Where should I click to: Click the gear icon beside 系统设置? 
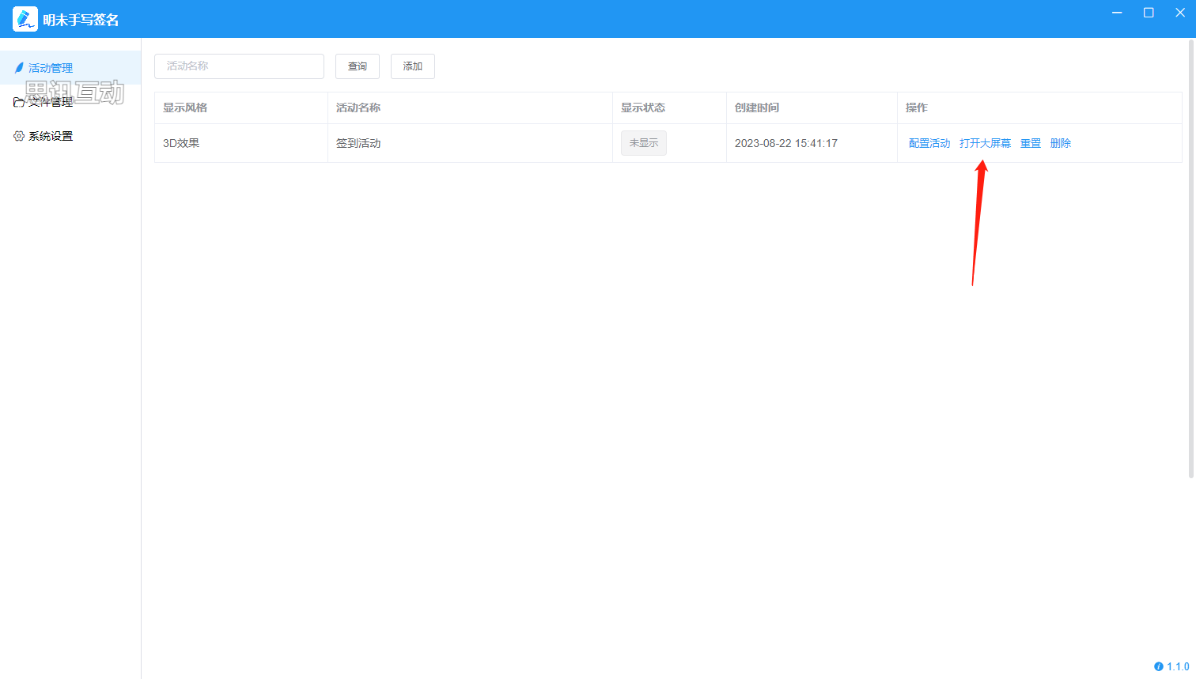(x=19, y=136)
